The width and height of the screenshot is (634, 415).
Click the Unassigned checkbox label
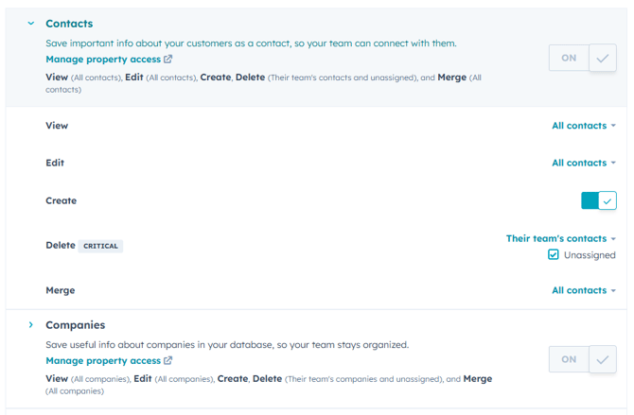coord(590,255)
